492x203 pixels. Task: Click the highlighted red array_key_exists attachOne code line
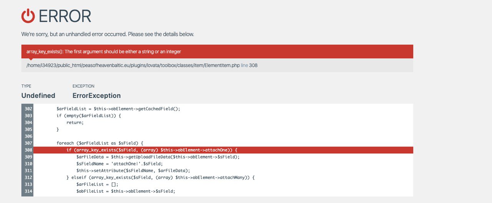(x=223, y=150)
